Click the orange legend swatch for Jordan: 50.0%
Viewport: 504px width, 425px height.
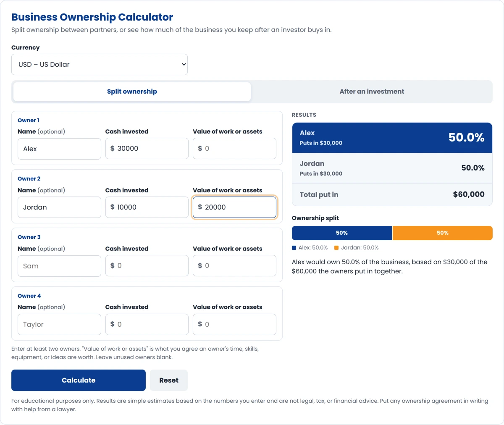[336, 248]
